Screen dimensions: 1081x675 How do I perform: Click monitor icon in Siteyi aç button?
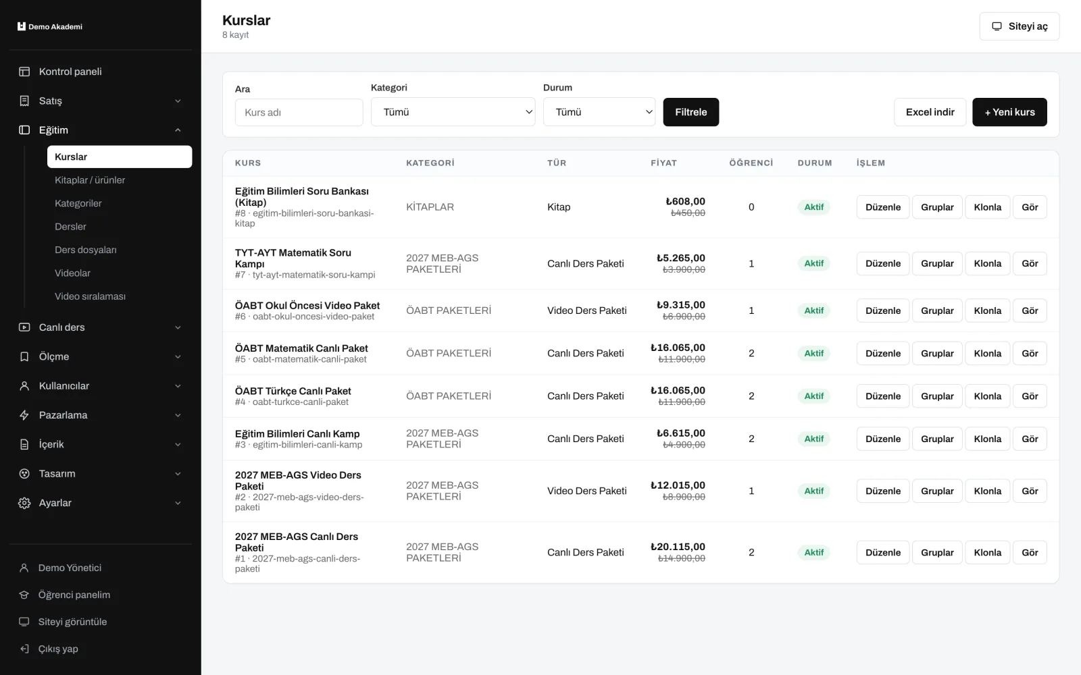coord(997,26)
